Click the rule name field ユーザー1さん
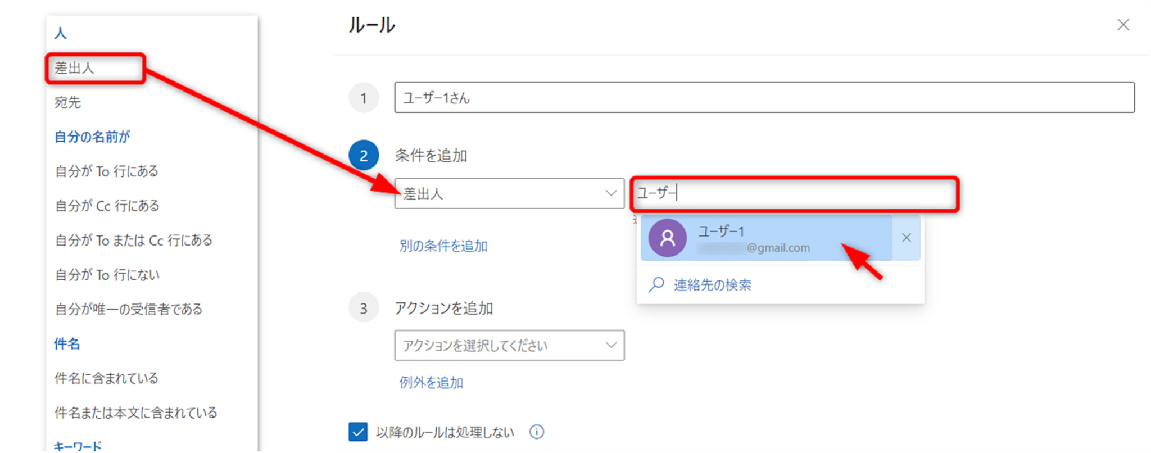This screenshot has width=1151, height=453. pyautogui.click(x=764, y=98)
